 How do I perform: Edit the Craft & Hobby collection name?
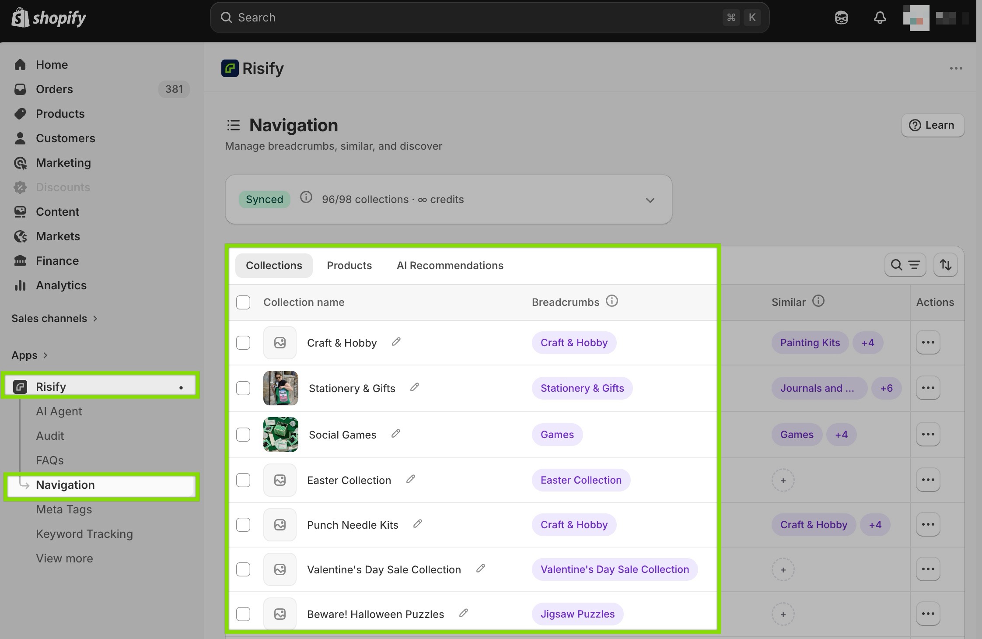pyautogui.click(x=396, y=342)
